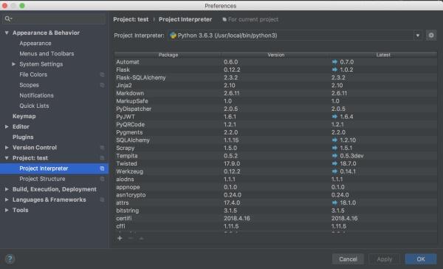
Task: Open Project Structure settings page
Action: (x=42, y=179)
